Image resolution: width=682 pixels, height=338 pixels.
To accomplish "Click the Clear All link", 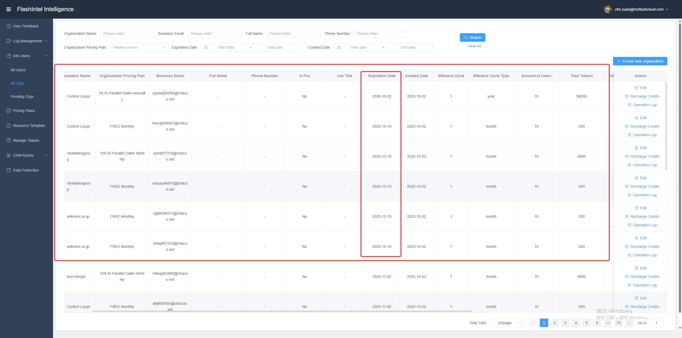I will tap(474, 46).
